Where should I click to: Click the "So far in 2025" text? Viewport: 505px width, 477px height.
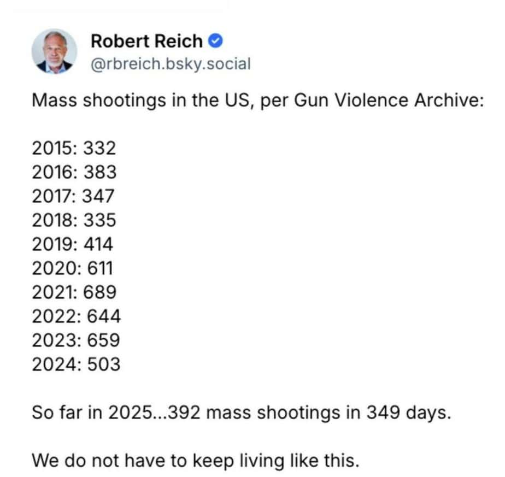coord(90,413)
